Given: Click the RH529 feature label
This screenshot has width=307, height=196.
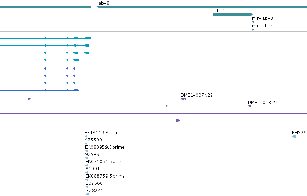Looking at the screenshot, I should [299, 133].
